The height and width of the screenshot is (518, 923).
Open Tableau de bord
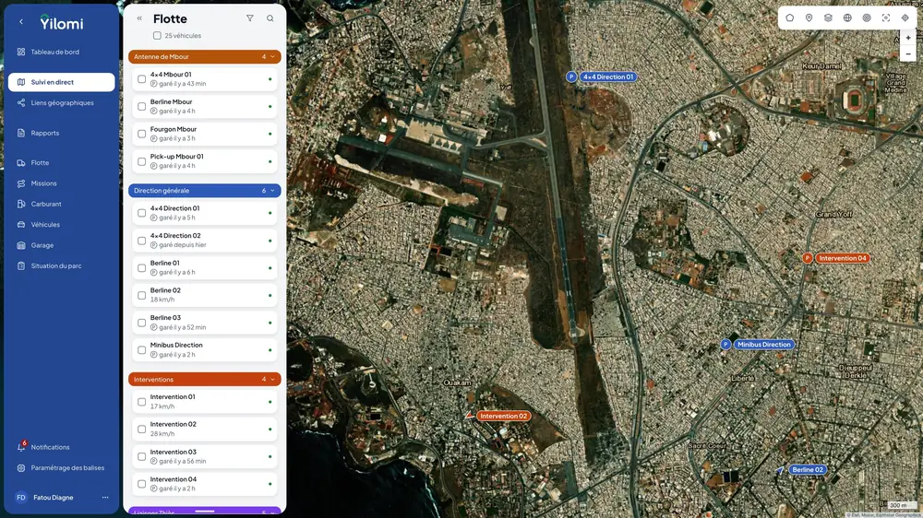[61, 52]
